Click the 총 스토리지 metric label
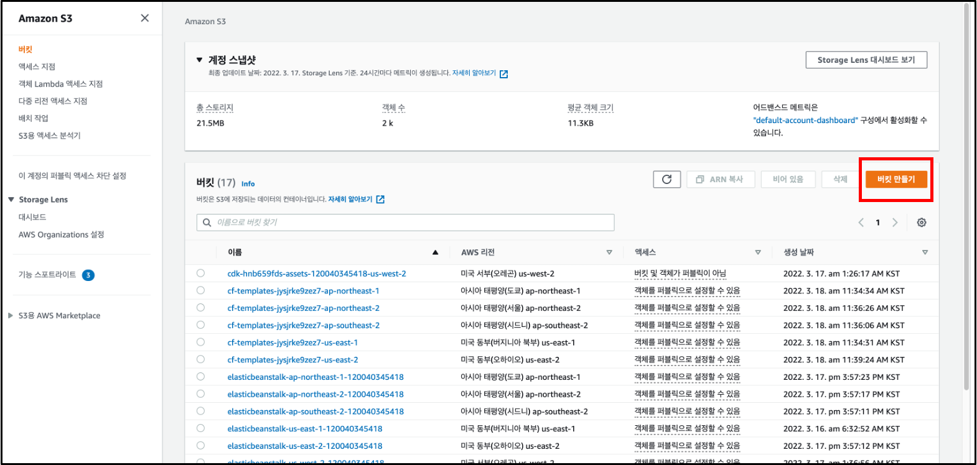This screenshot has width=977, height=465. pyautogui.click(x=215, y=108)
